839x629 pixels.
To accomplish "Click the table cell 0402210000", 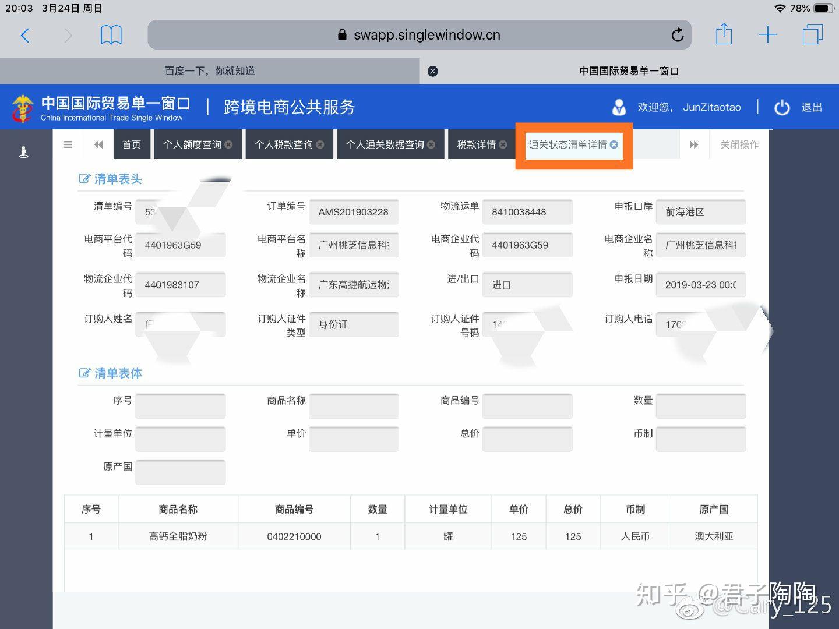I will pos(294,536).
